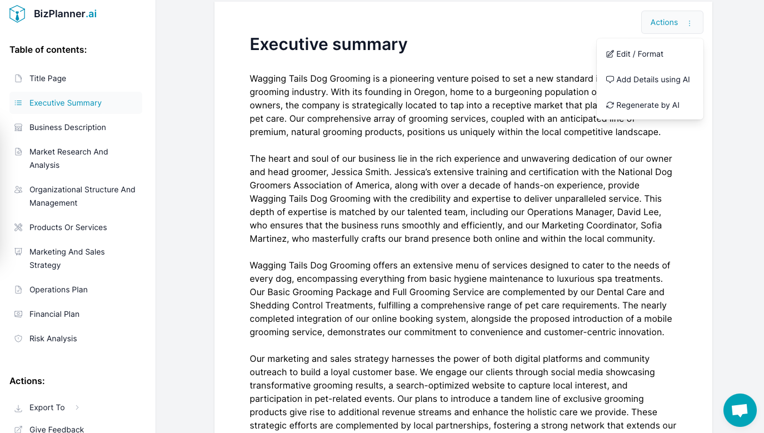Viewport: 764px width, 433px height.
Task: Click the Title Page document icon
Action: [18, 78]
